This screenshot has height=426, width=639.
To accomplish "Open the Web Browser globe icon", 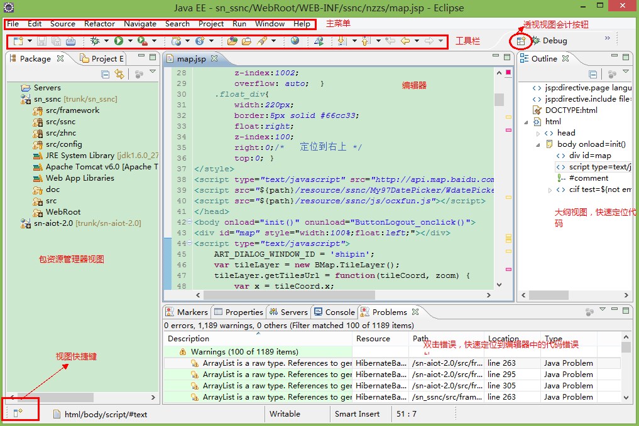I will point(295,41).
